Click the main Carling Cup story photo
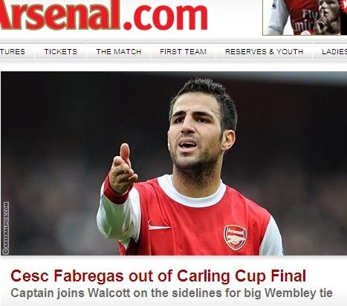The width and height of the screenshot is (347, 306). 174,163
